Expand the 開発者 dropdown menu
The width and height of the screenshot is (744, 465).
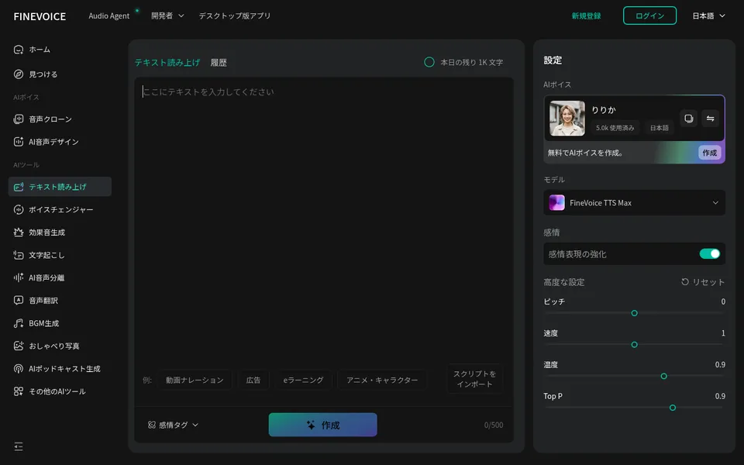coord(167,15)
